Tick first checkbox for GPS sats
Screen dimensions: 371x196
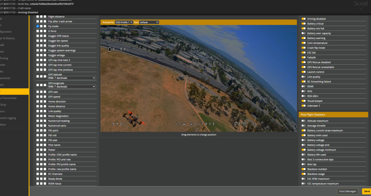38,92
